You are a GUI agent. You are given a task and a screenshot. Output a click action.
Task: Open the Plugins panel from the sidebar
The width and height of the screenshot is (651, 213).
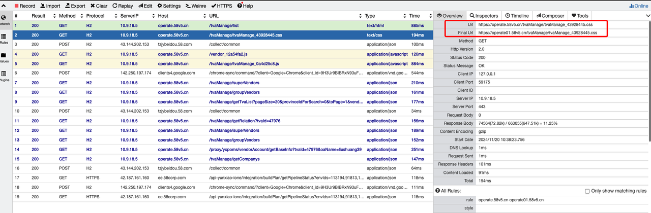[x=4, y=76]
